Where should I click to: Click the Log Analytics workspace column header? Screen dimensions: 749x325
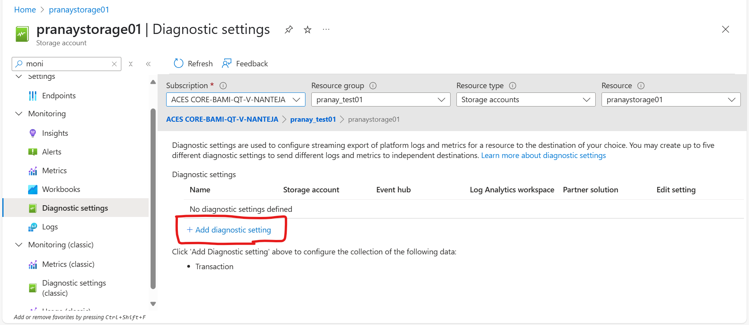[512, 190]
